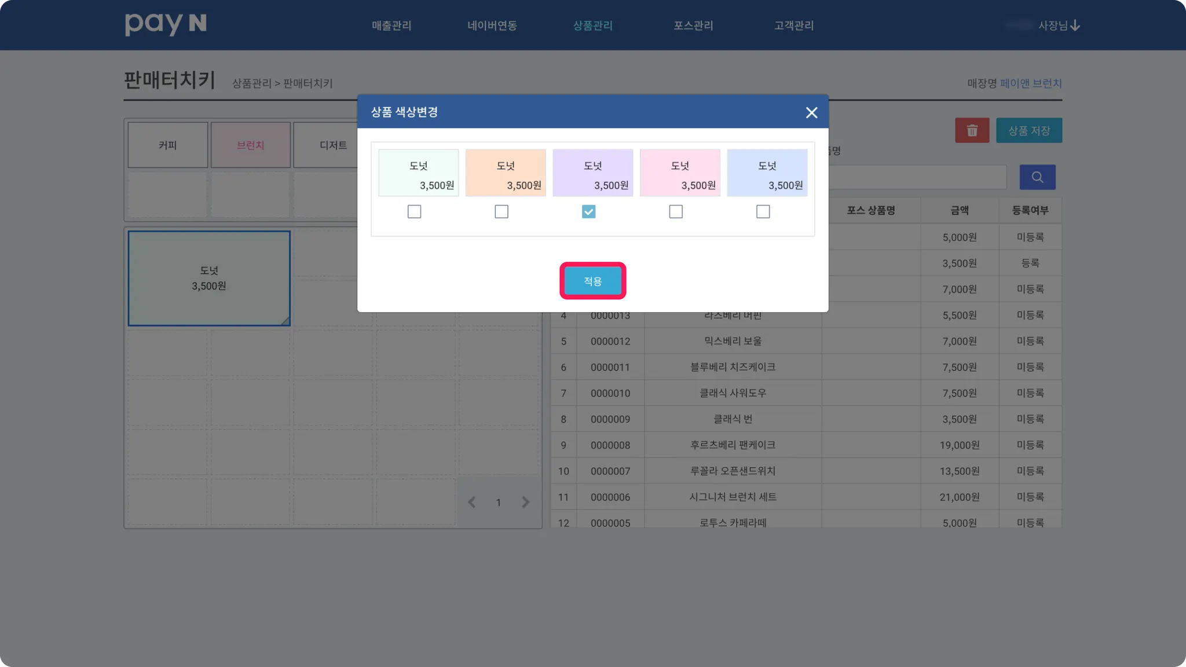
Task: Check the peach orange color checkbox
Action: click(502, 212)
